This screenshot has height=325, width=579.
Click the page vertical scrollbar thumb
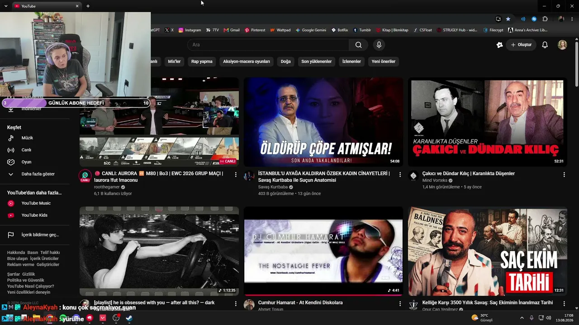pyautogui.click(x=576, y=63)
